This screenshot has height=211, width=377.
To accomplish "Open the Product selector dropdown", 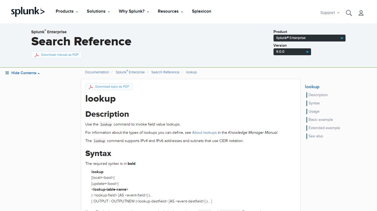I will pyautogui.click(x=309, y=38).
